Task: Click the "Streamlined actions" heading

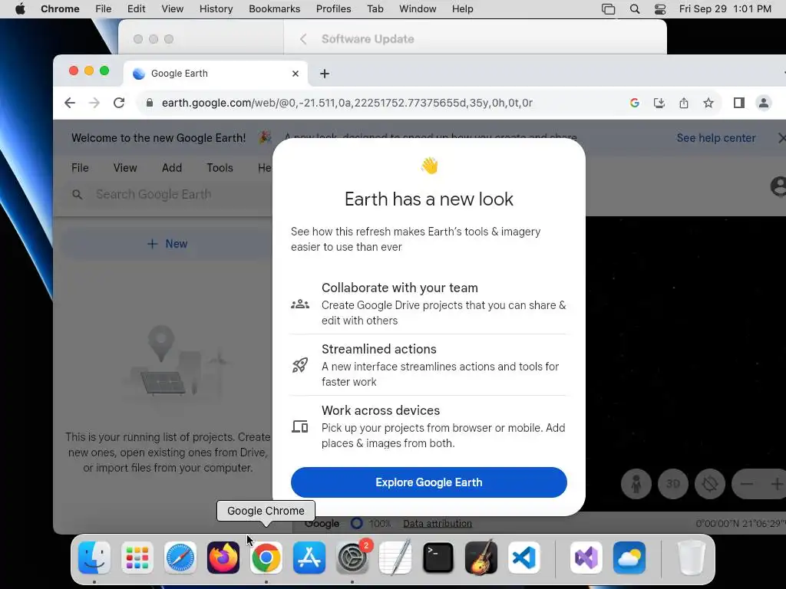Action: [x=379, y=349]
